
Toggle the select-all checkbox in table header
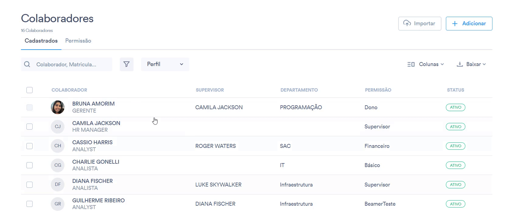click(x=30, y=90)
